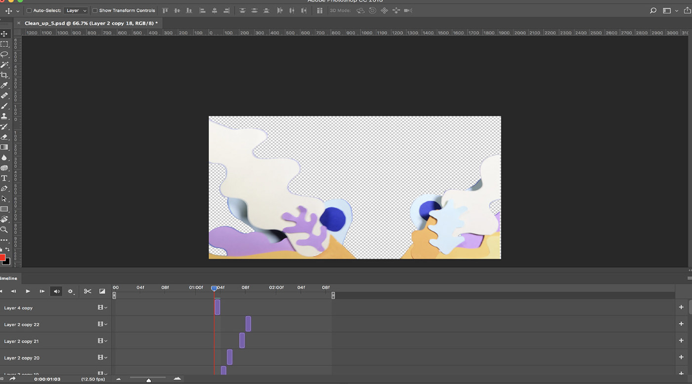Image resolution: width=692 pixels, height=384 pixels.
Task: Select the Blur tool
Action: (x=4, y=158)
